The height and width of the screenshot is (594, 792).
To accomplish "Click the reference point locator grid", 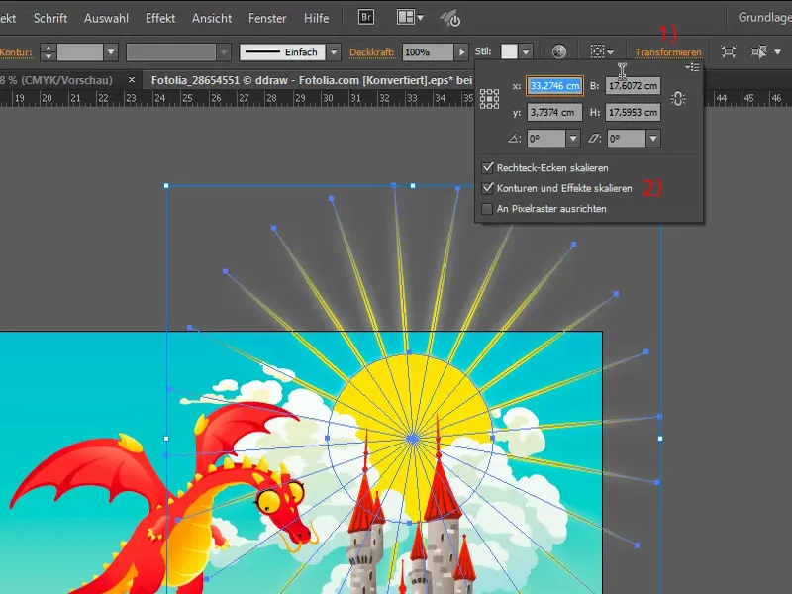I will click(x=489, y=97).
